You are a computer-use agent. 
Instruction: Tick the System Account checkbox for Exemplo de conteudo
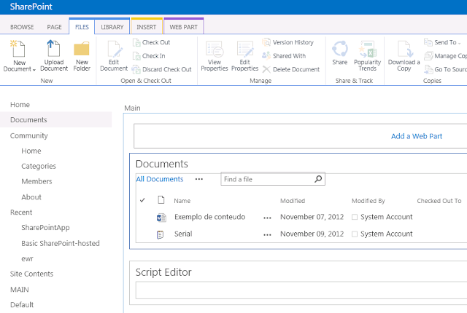(355, 217)
